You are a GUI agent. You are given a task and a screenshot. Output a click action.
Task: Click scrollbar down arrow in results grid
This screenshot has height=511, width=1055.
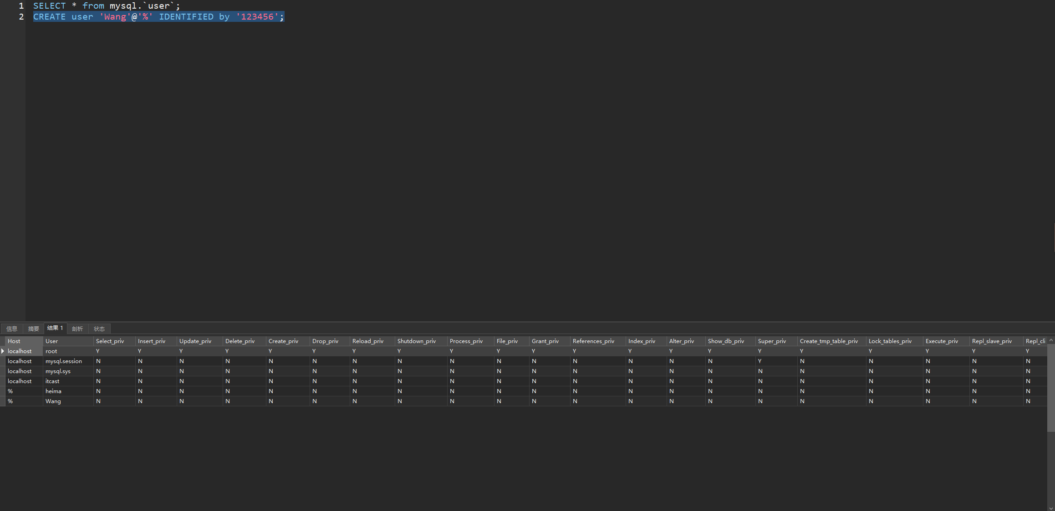coord(1051,508)
